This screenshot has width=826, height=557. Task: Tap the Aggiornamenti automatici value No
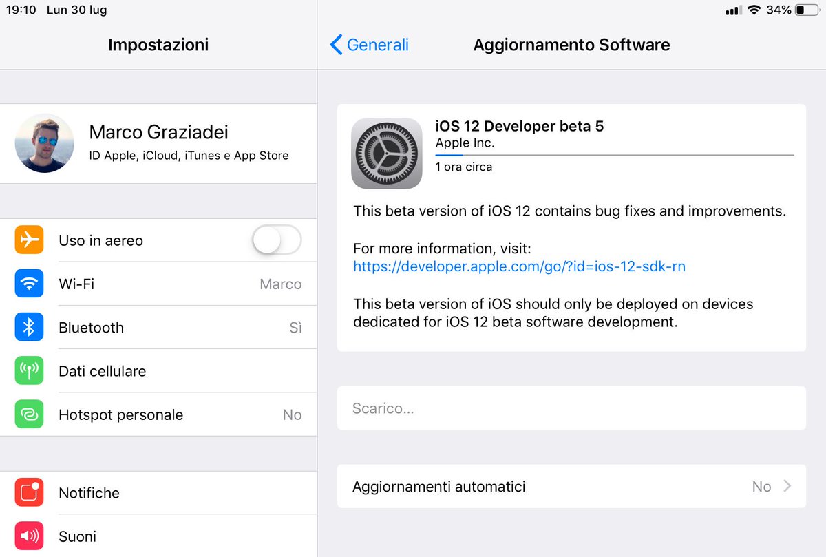coord(761,486)
